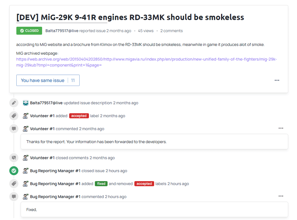The width and height of the screenshot is (297, 220).
Task: Click the removed accepted label in manager event
Action: pyautogui.click(x=144, y=184)
